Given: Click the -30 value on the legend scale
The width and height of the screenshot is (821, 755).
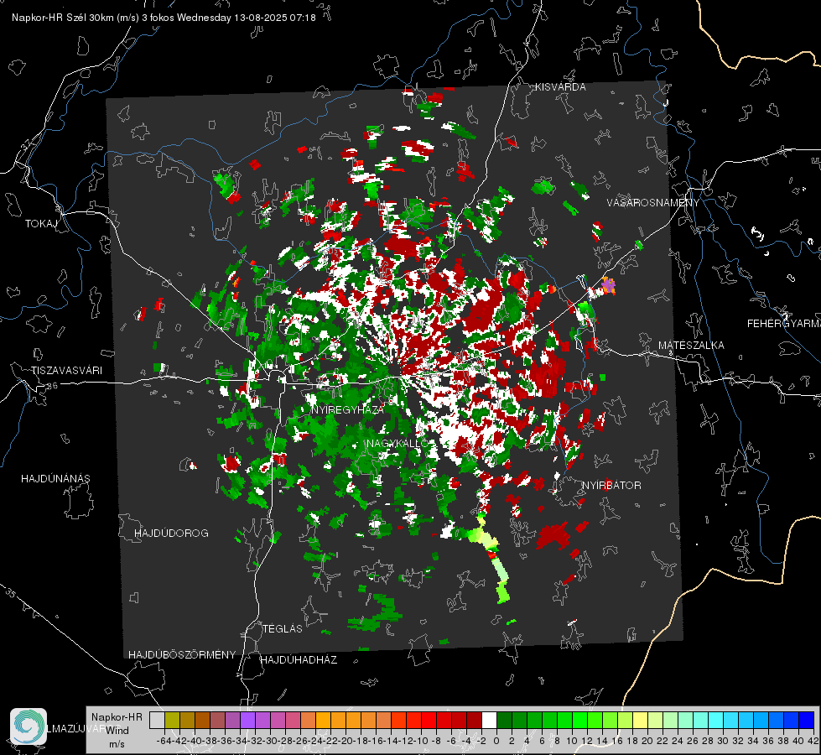Looking at the screenshot, I should coord(270,741).
